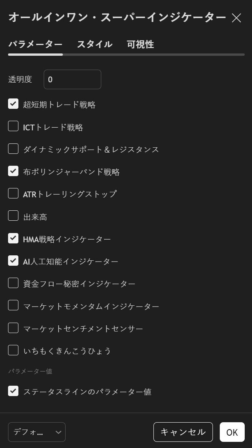The height and width of the screenshot is (448, 252).
Task: Toggle off AI人工知能インジケーター checkbox
Action: (x=13, y=261)
